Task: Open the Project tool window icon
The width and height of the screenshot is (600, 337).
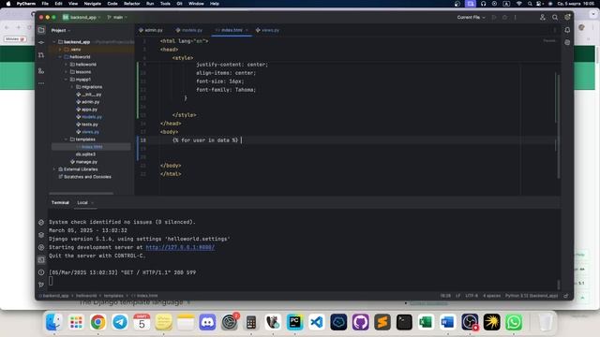Action: click(x=41, y=30)
